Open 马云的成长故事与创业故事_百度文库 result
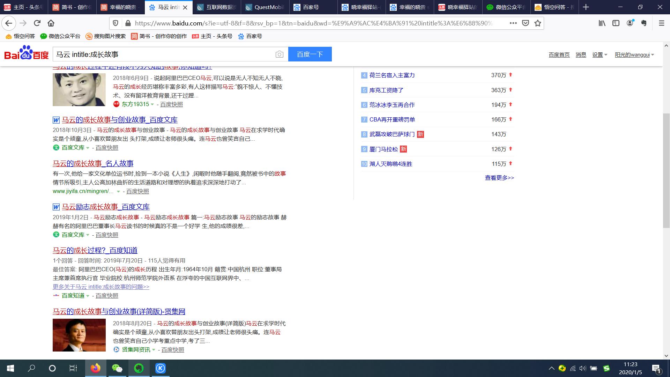Screen dimensions: 670x377 coord(120,120)
